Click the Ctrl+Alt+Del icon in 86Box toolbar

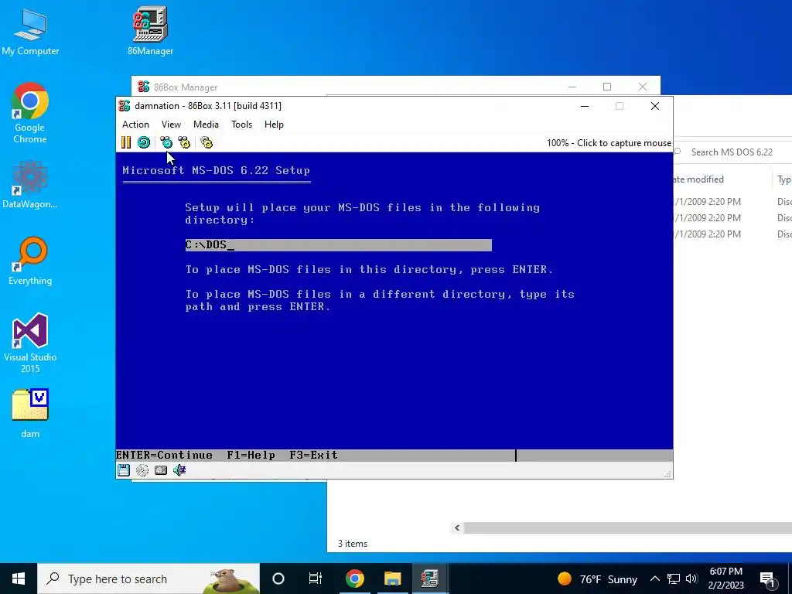click(x=166, y=143)
